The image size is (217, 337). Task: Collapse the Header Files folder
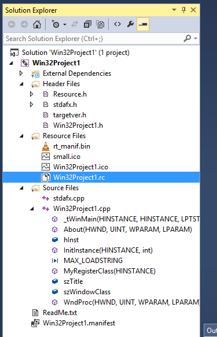21,84
